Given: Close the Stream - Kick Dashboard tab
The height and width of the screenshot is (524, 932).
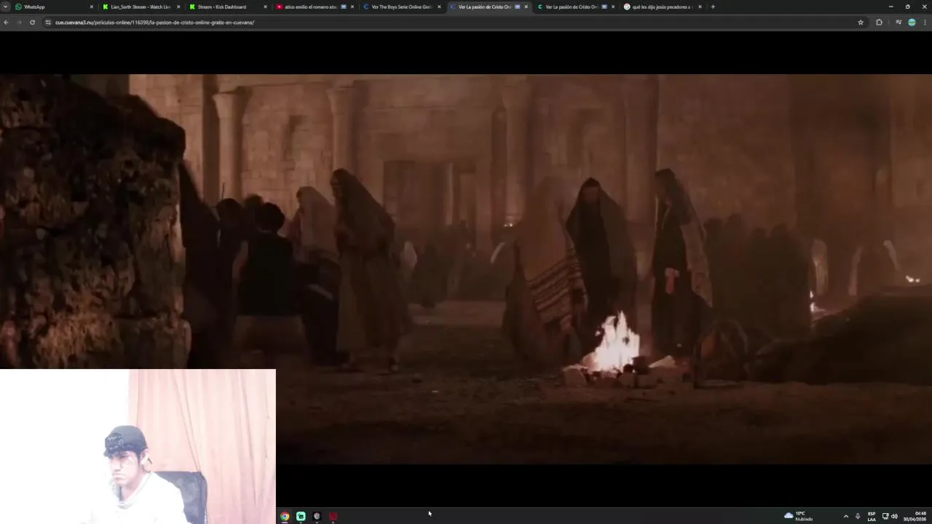Looking at the screenshot, I should click(265, 7).
